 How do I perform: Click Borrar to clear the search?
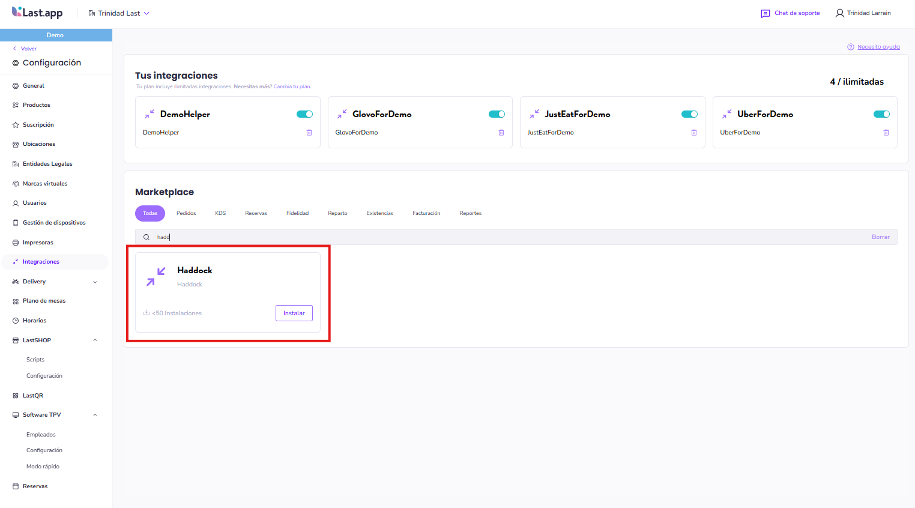point(881,237)
